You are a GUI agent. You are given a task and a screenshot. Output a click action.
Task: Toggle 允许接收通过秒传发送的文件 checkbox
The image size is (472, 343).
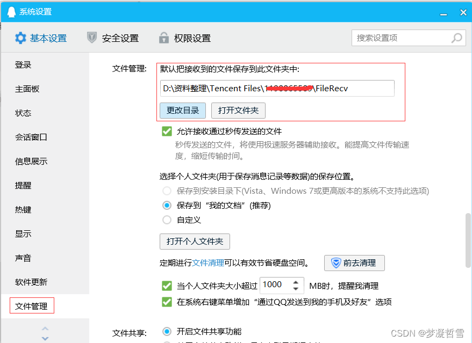(167, 131)
